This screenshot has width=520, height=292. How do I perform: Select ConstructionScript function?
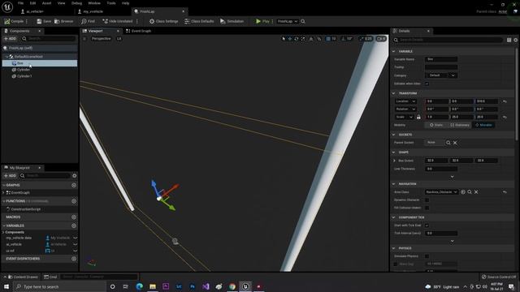[x=26, y=209]
